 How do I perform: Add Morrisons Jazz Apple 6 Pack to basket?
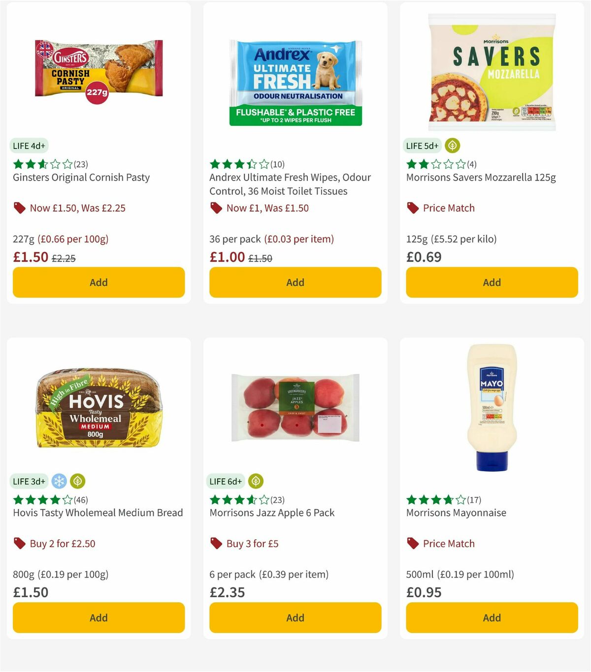point(295,617)
